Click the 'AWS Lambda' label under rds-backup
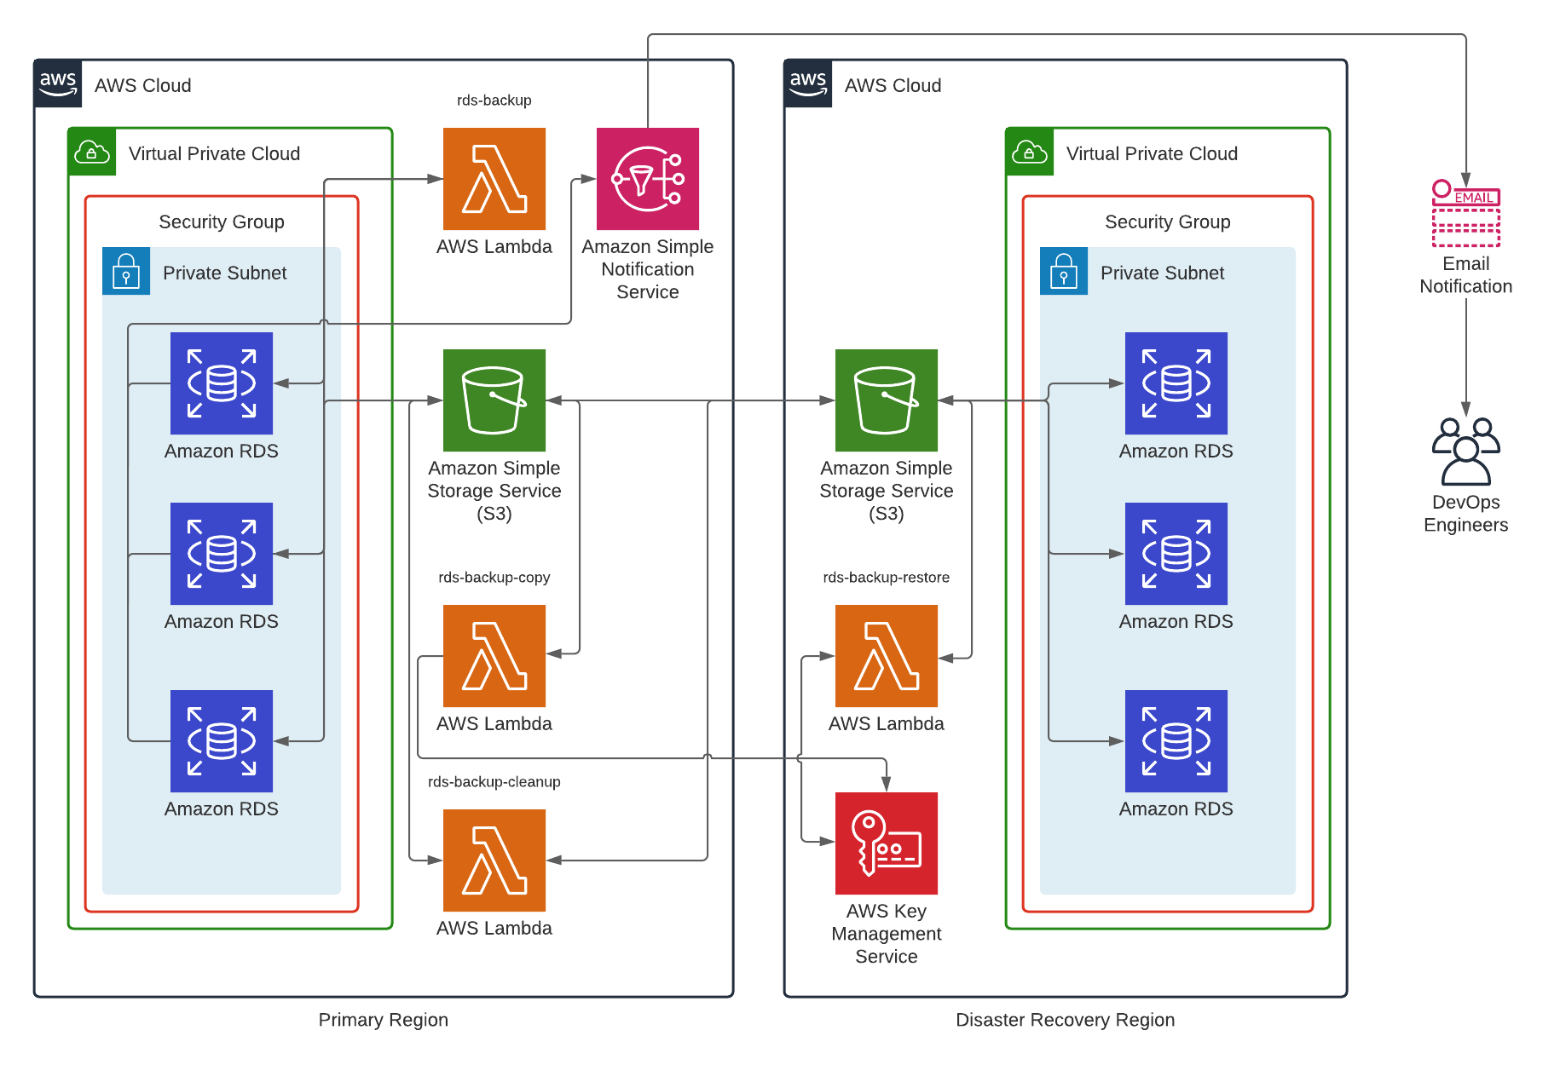This screenshot has height=1082, width=1560. click(x=494, y=246)
